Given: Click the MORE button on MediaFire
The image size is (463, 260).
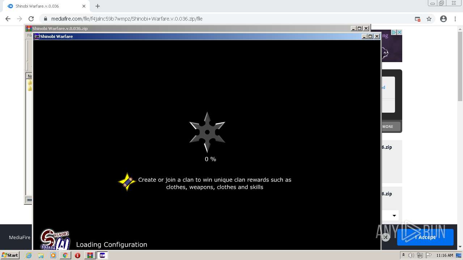Looking at the screenshot, I should (390, 126).
